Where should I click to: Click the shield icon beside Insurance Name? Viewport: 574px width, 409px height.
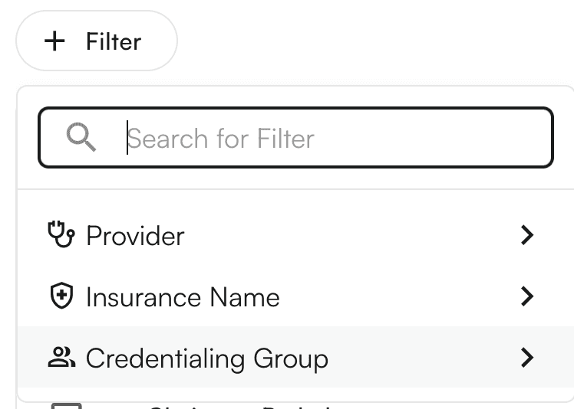coord(61,296)
